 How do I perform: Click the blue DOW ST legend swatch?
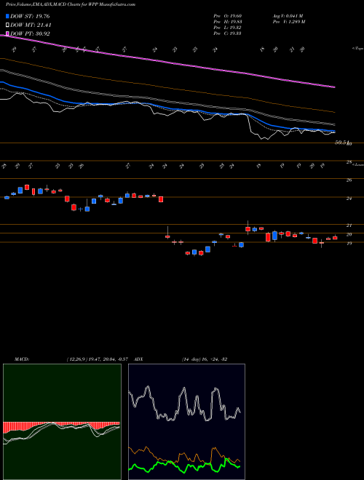(7, 16)
